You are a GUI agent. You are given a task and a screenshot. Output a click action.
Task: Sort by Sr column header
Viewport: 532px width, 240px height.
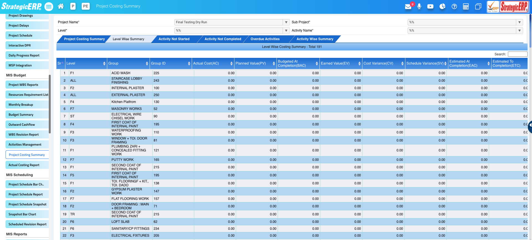pos(61,63)
